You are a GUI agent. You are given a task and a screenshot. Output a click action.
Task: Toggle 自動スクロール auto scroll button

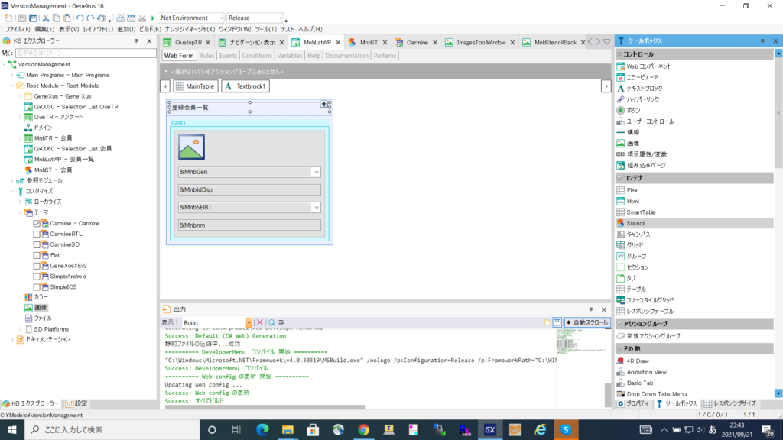(586, 323)
